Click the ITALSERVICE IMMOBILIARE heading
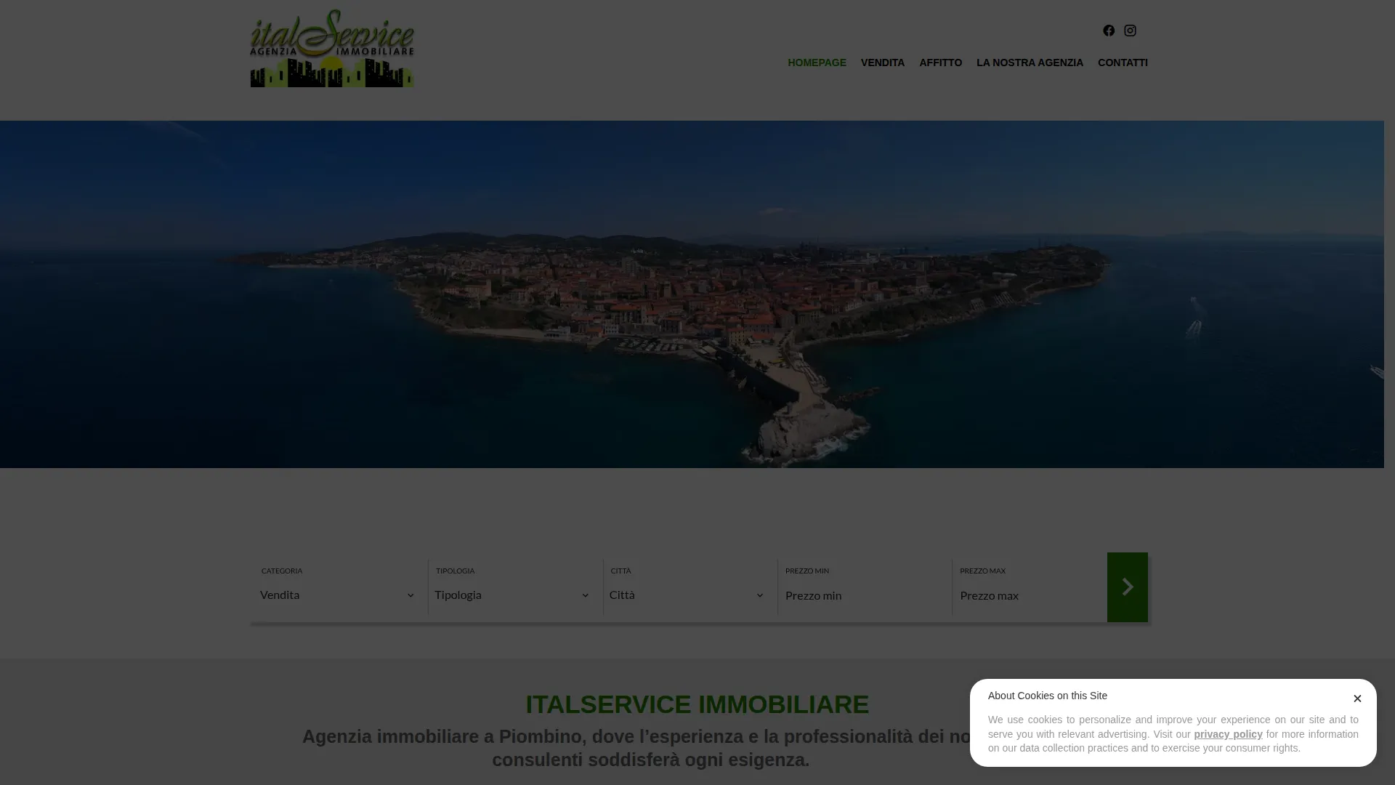Viewport: 1395px width, 785px height. point(697,704)
